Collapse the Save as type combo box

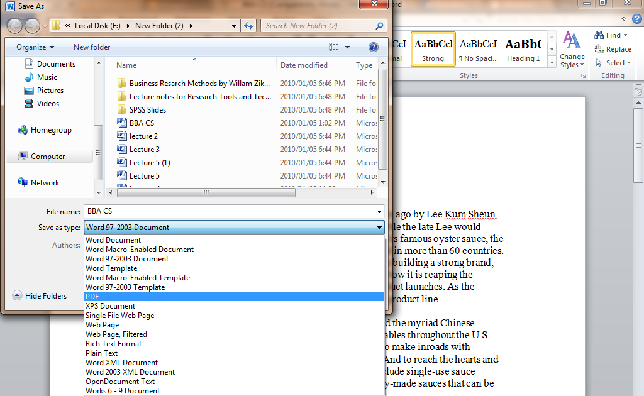tap(379, 227)
